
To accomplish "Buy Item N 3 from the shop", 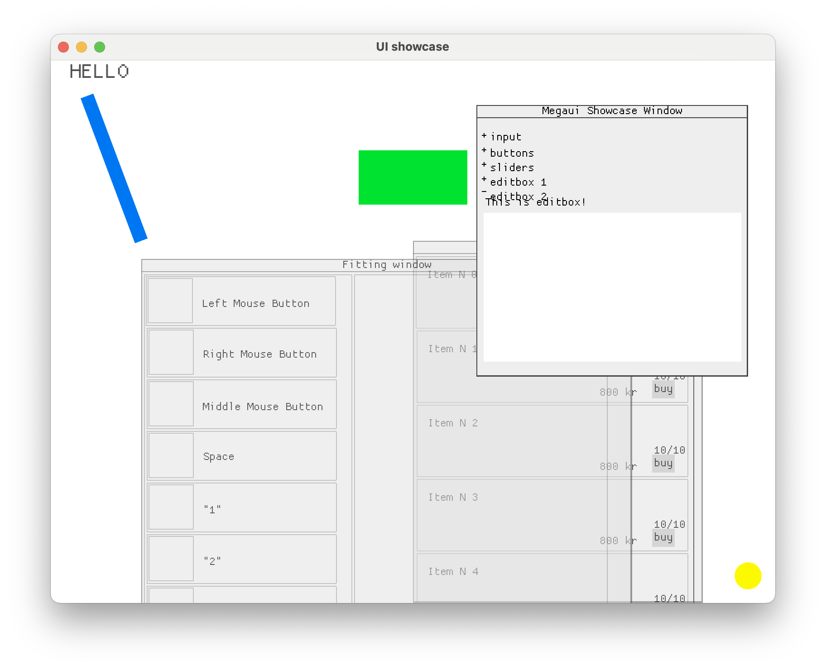I will 663,537.
